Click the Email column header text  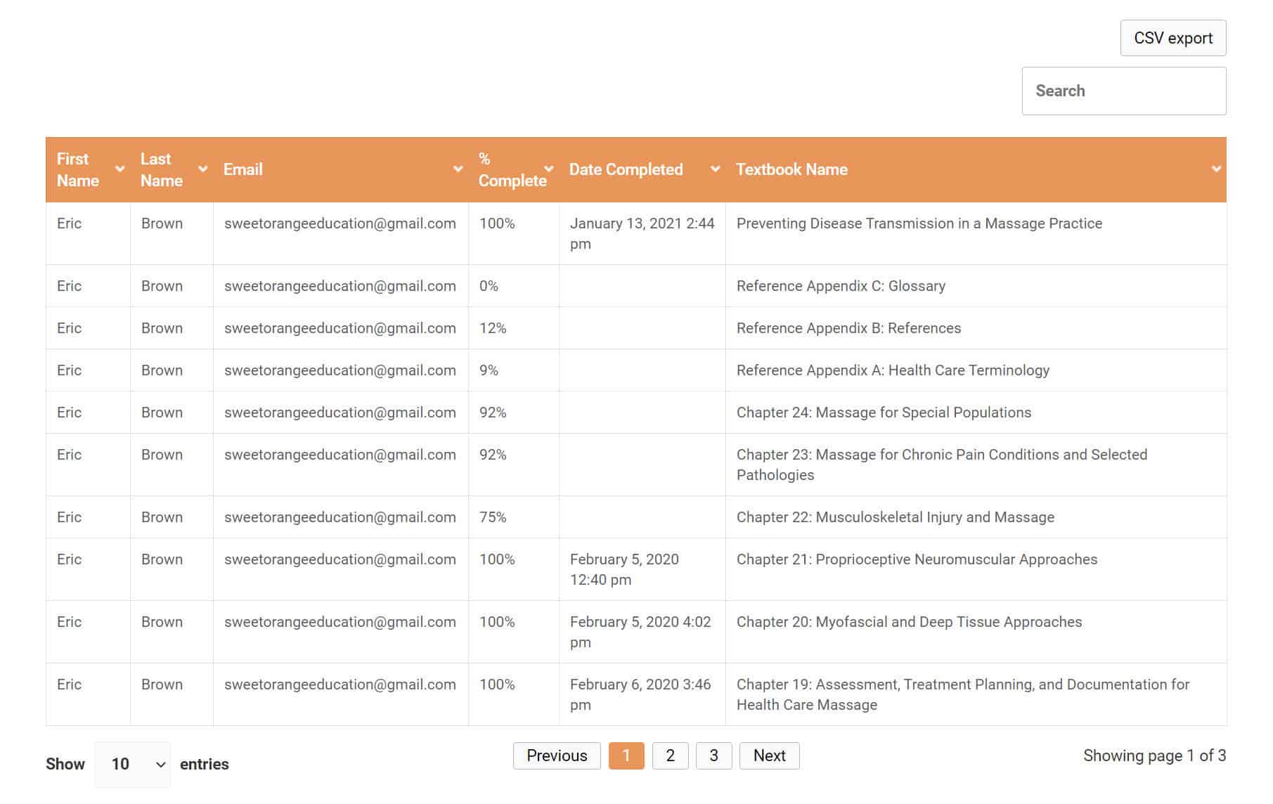(x=243, y=169)
